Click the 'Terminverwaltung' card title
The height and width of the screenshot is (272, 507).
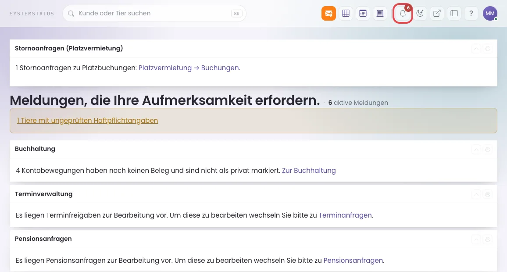click(44, 194)
